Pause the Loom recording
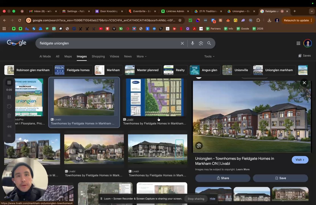The image size is (316, 205). click(x=9, y=97)
